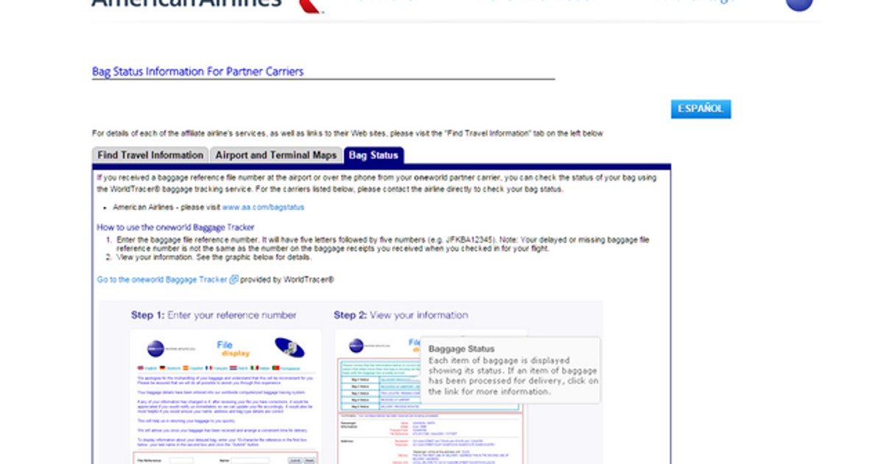Click the Bag Status Information For Partner Carriers heading
The image size is (884, 464).
(x=197, y=71)
